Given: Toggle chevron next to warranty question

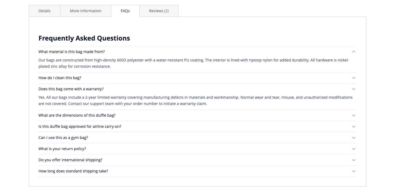Looking at the screenshot, I should [354, 89].
